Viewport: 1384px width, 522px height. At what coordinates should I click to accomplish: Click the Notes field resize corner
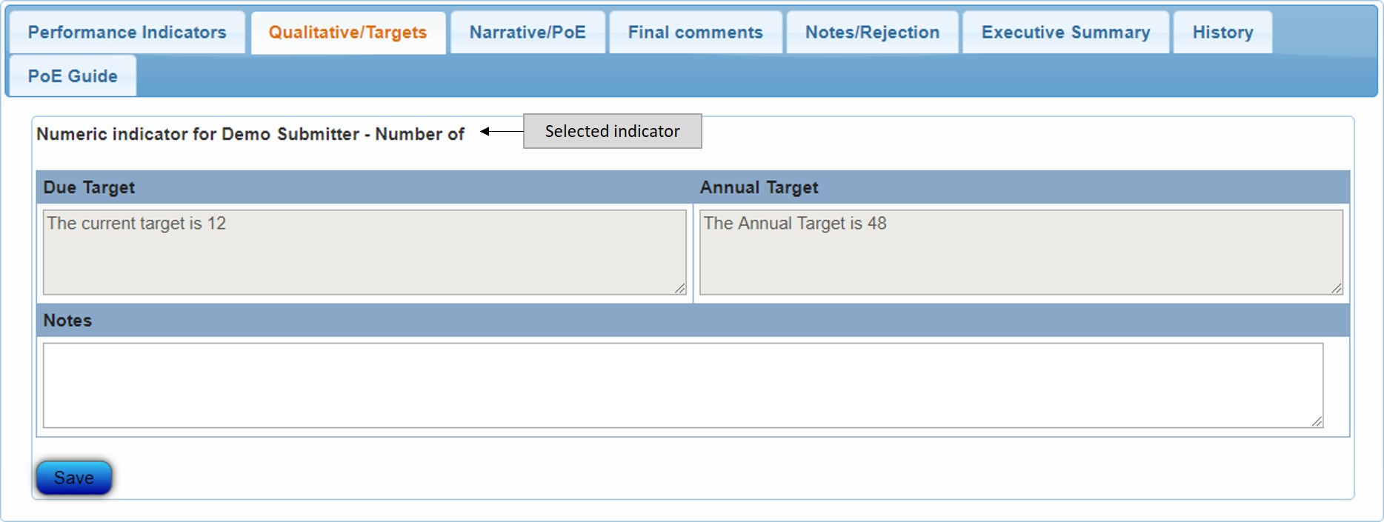tap(1317, 421)
